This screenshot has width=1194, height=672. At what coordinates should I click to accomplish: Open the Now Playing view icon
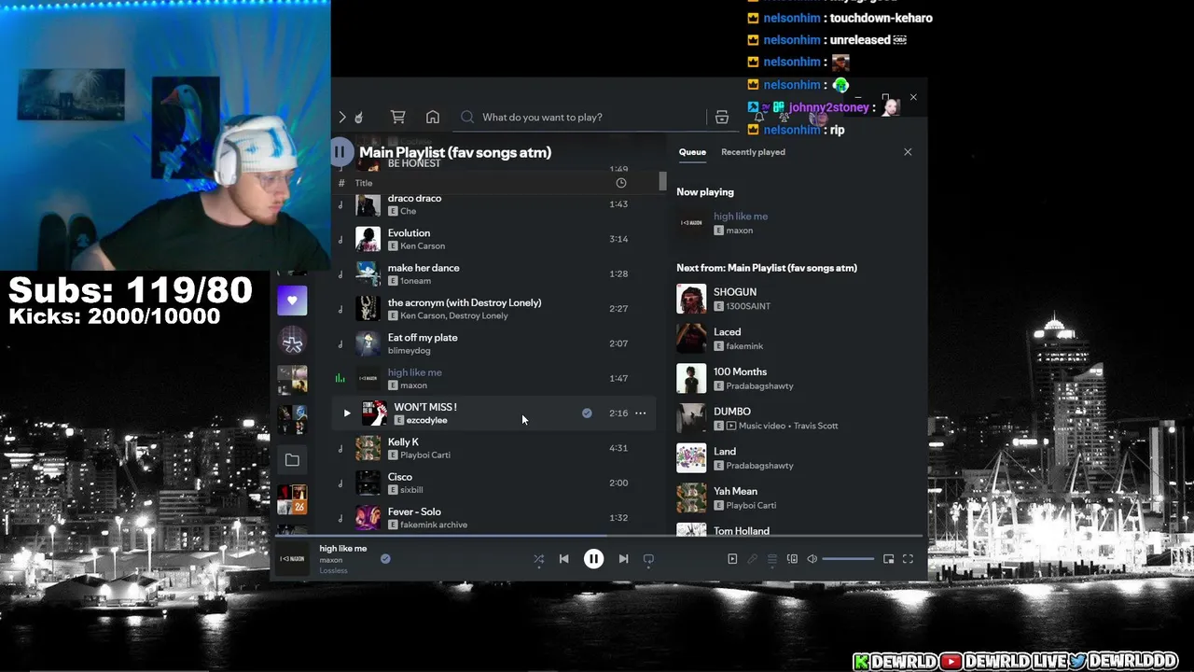coord(732,559)
